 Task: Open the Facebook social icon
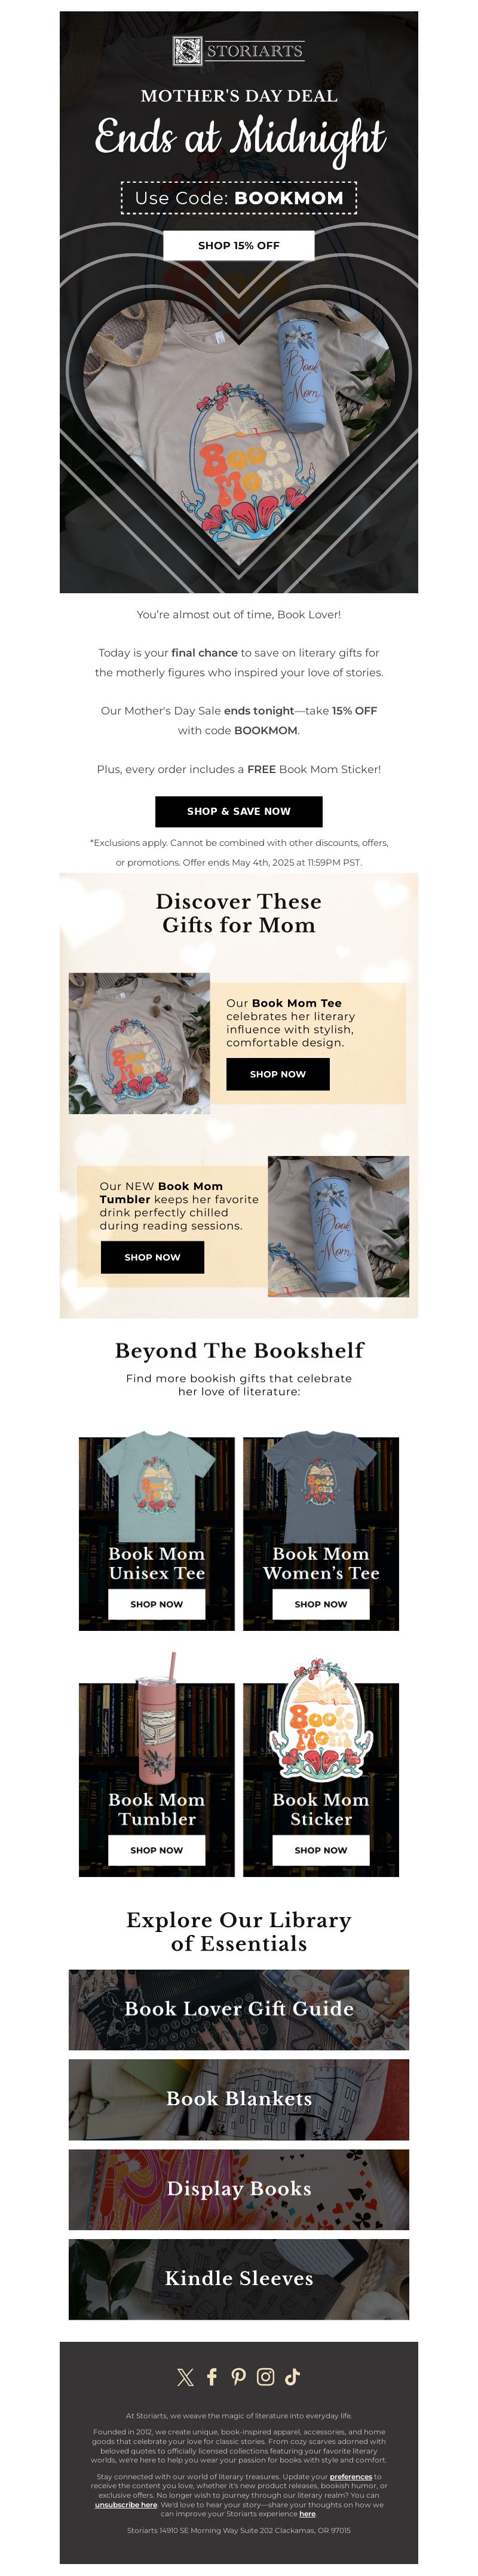pyautogui.click(x=212, y=2377)
